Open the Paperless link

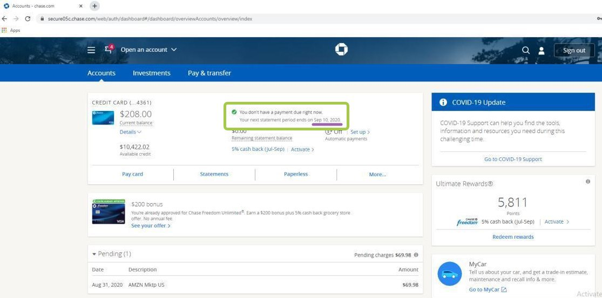[x=296, y=174]
